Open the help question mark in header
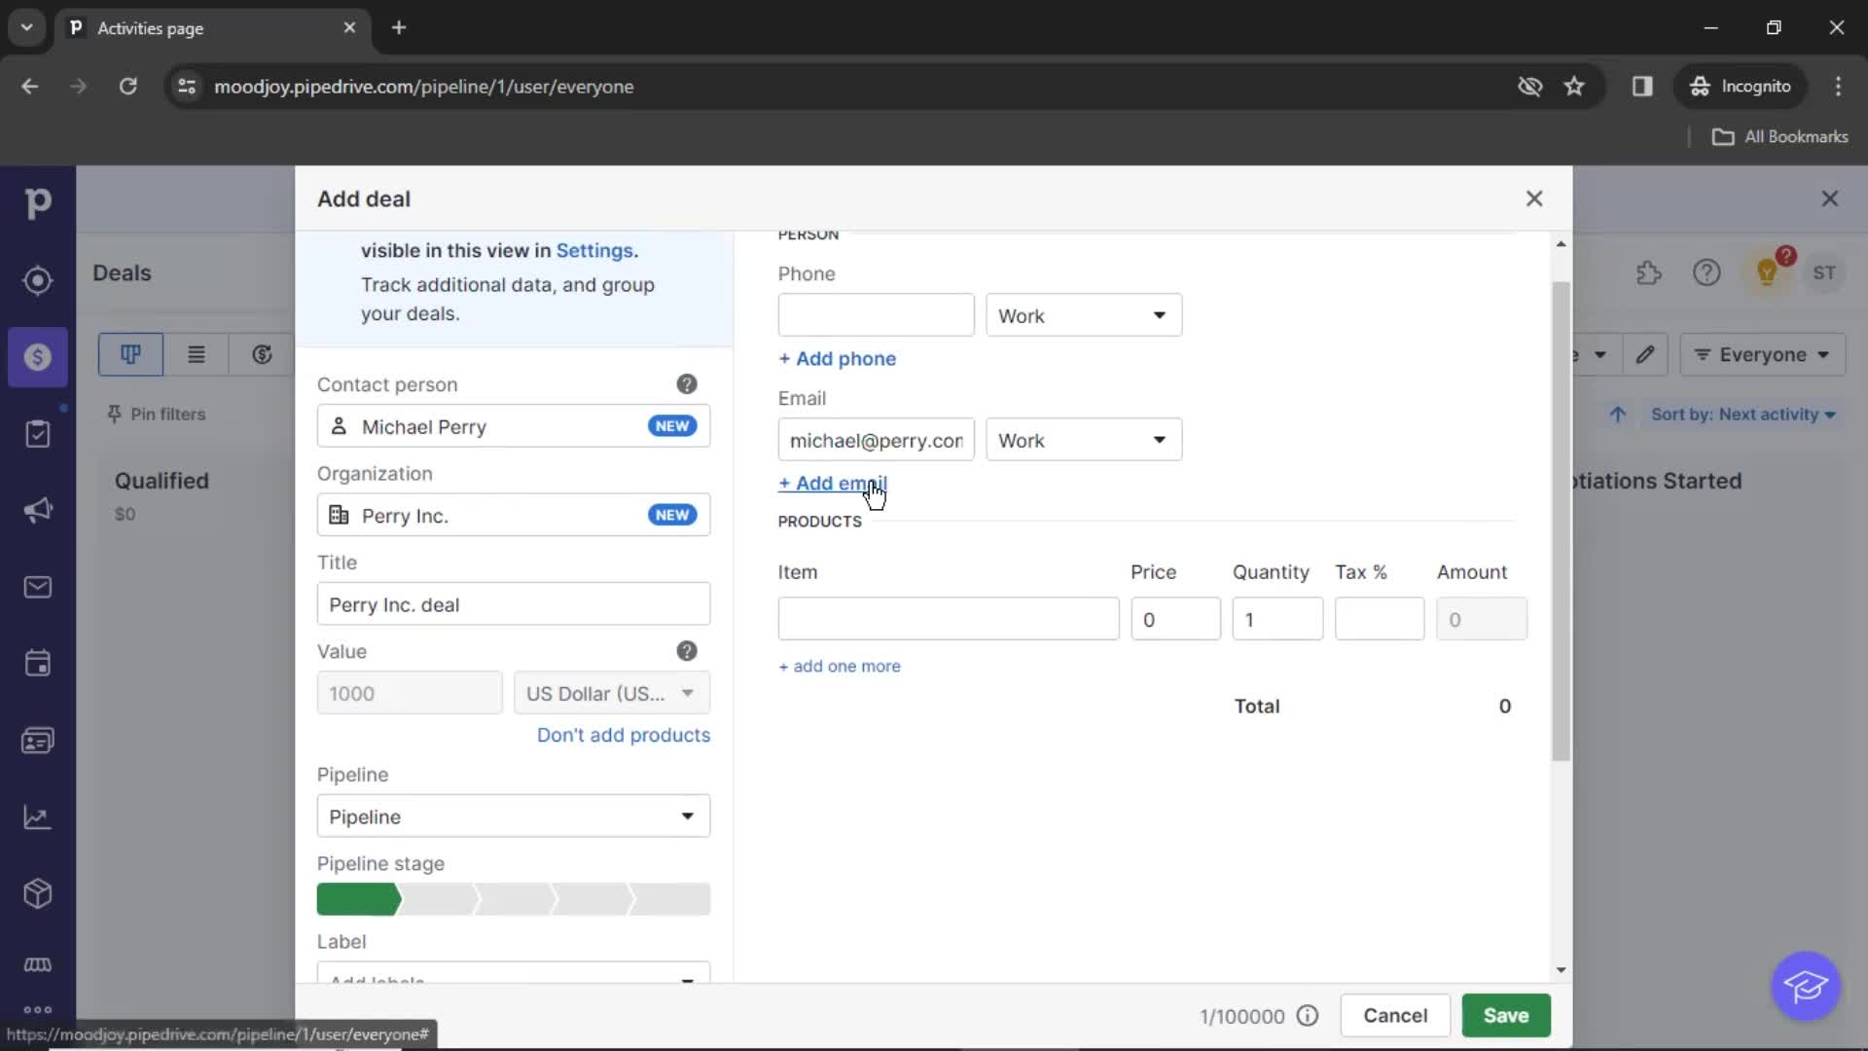The image size is (1868, 1051). tap(1706, 273)
